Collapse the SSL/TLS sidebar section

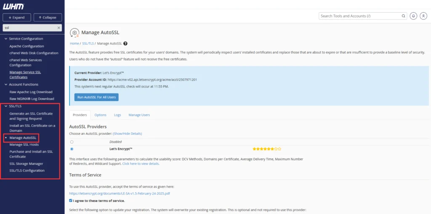pyautogui.click(x=6, y=106)
